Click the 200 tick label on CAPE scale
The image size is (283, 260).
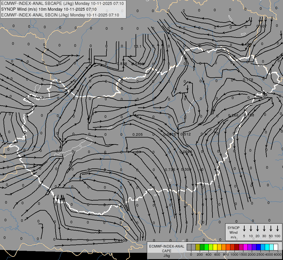pos(200,255)
